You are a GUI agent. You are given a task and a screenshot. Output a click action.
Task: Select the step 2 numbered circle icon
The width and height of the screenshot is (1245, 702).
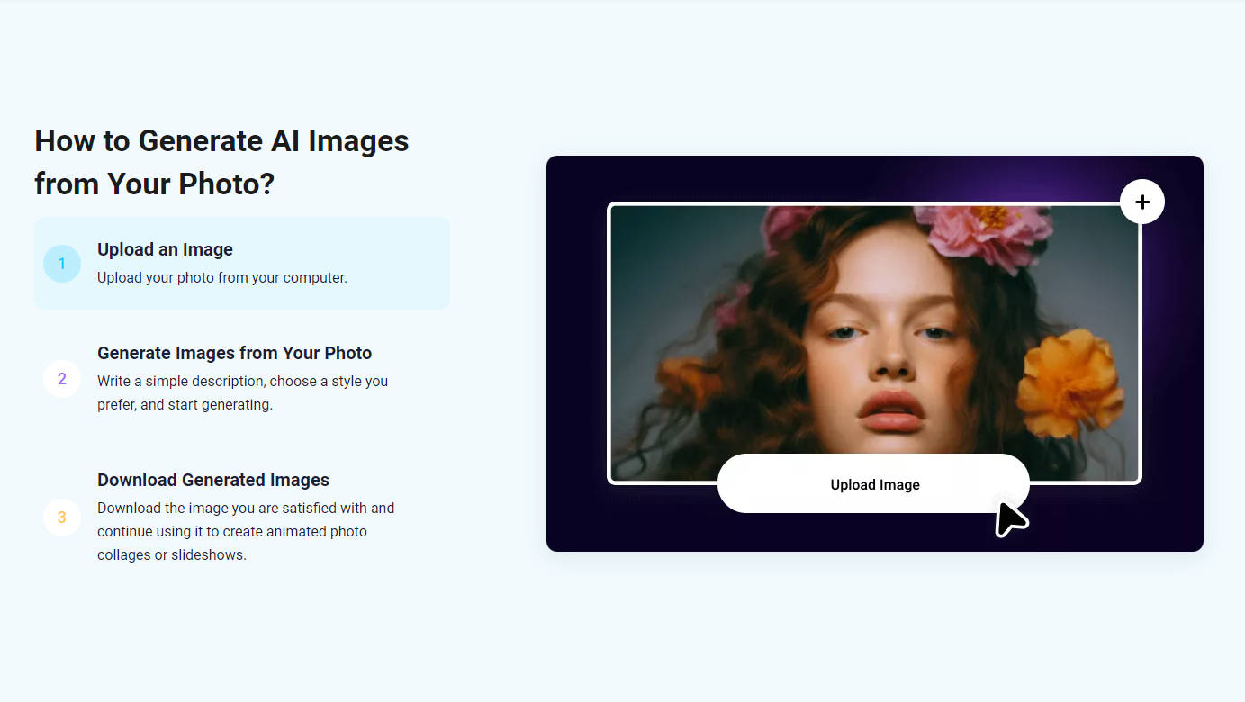[61, 379]
